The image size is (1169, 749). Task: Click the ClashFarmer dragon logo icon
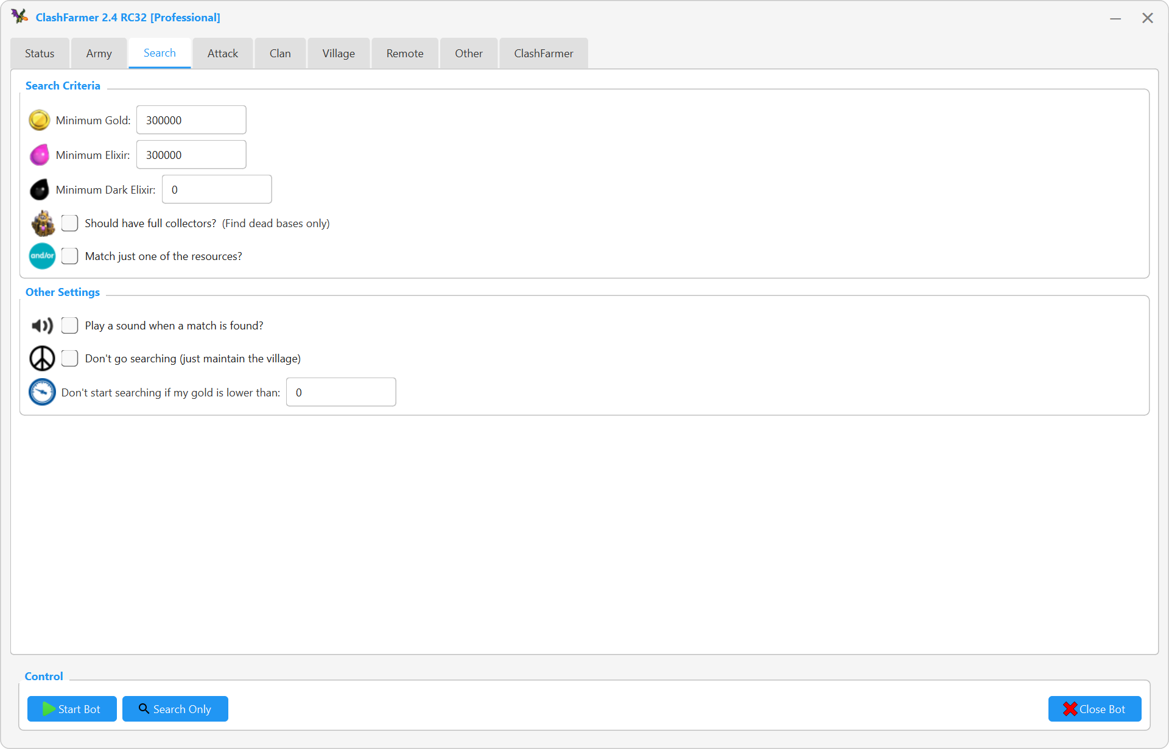click(19, 16)
